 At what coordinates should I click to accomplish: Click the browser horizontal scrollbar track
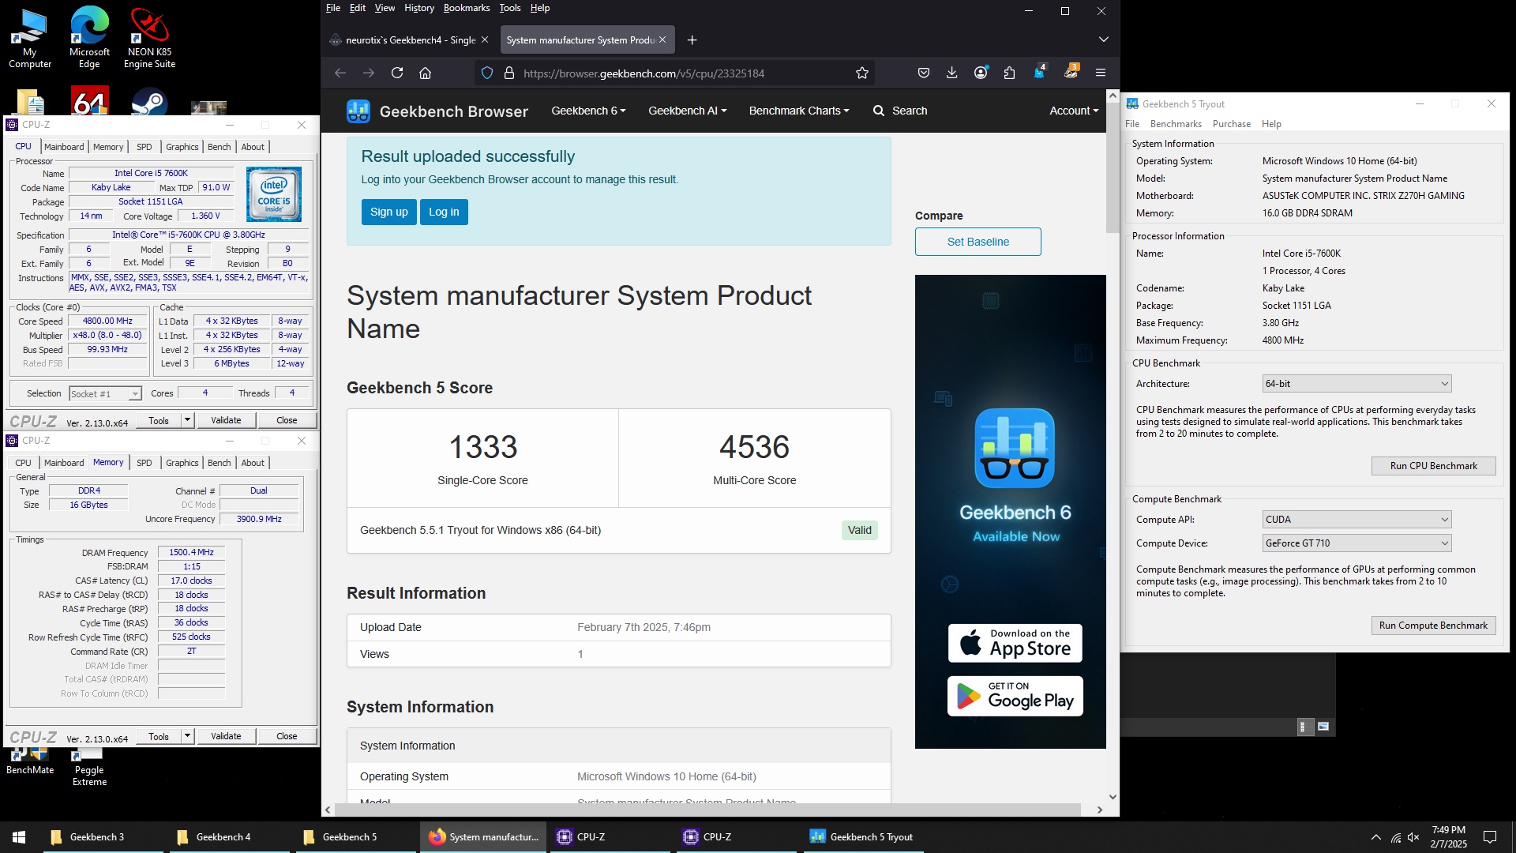point(707,810)
